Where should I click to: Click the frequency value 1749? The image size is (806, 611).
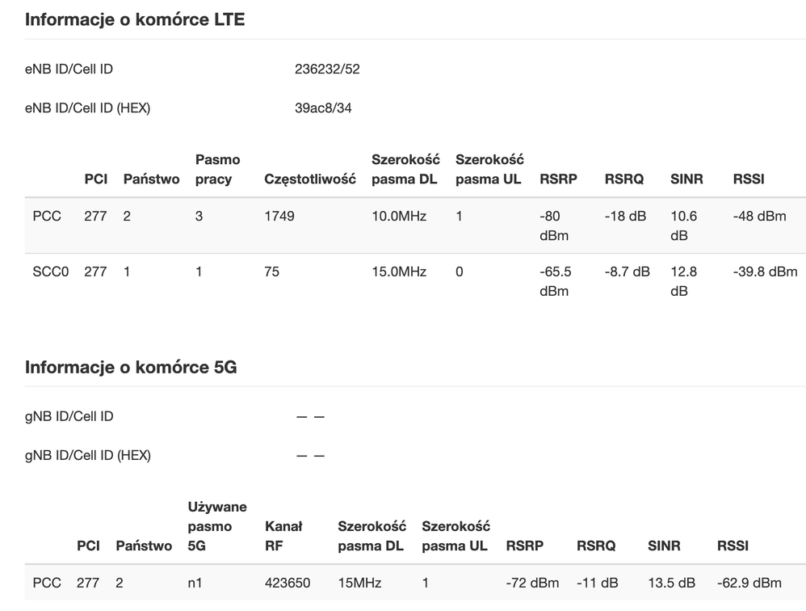[279, 217]
